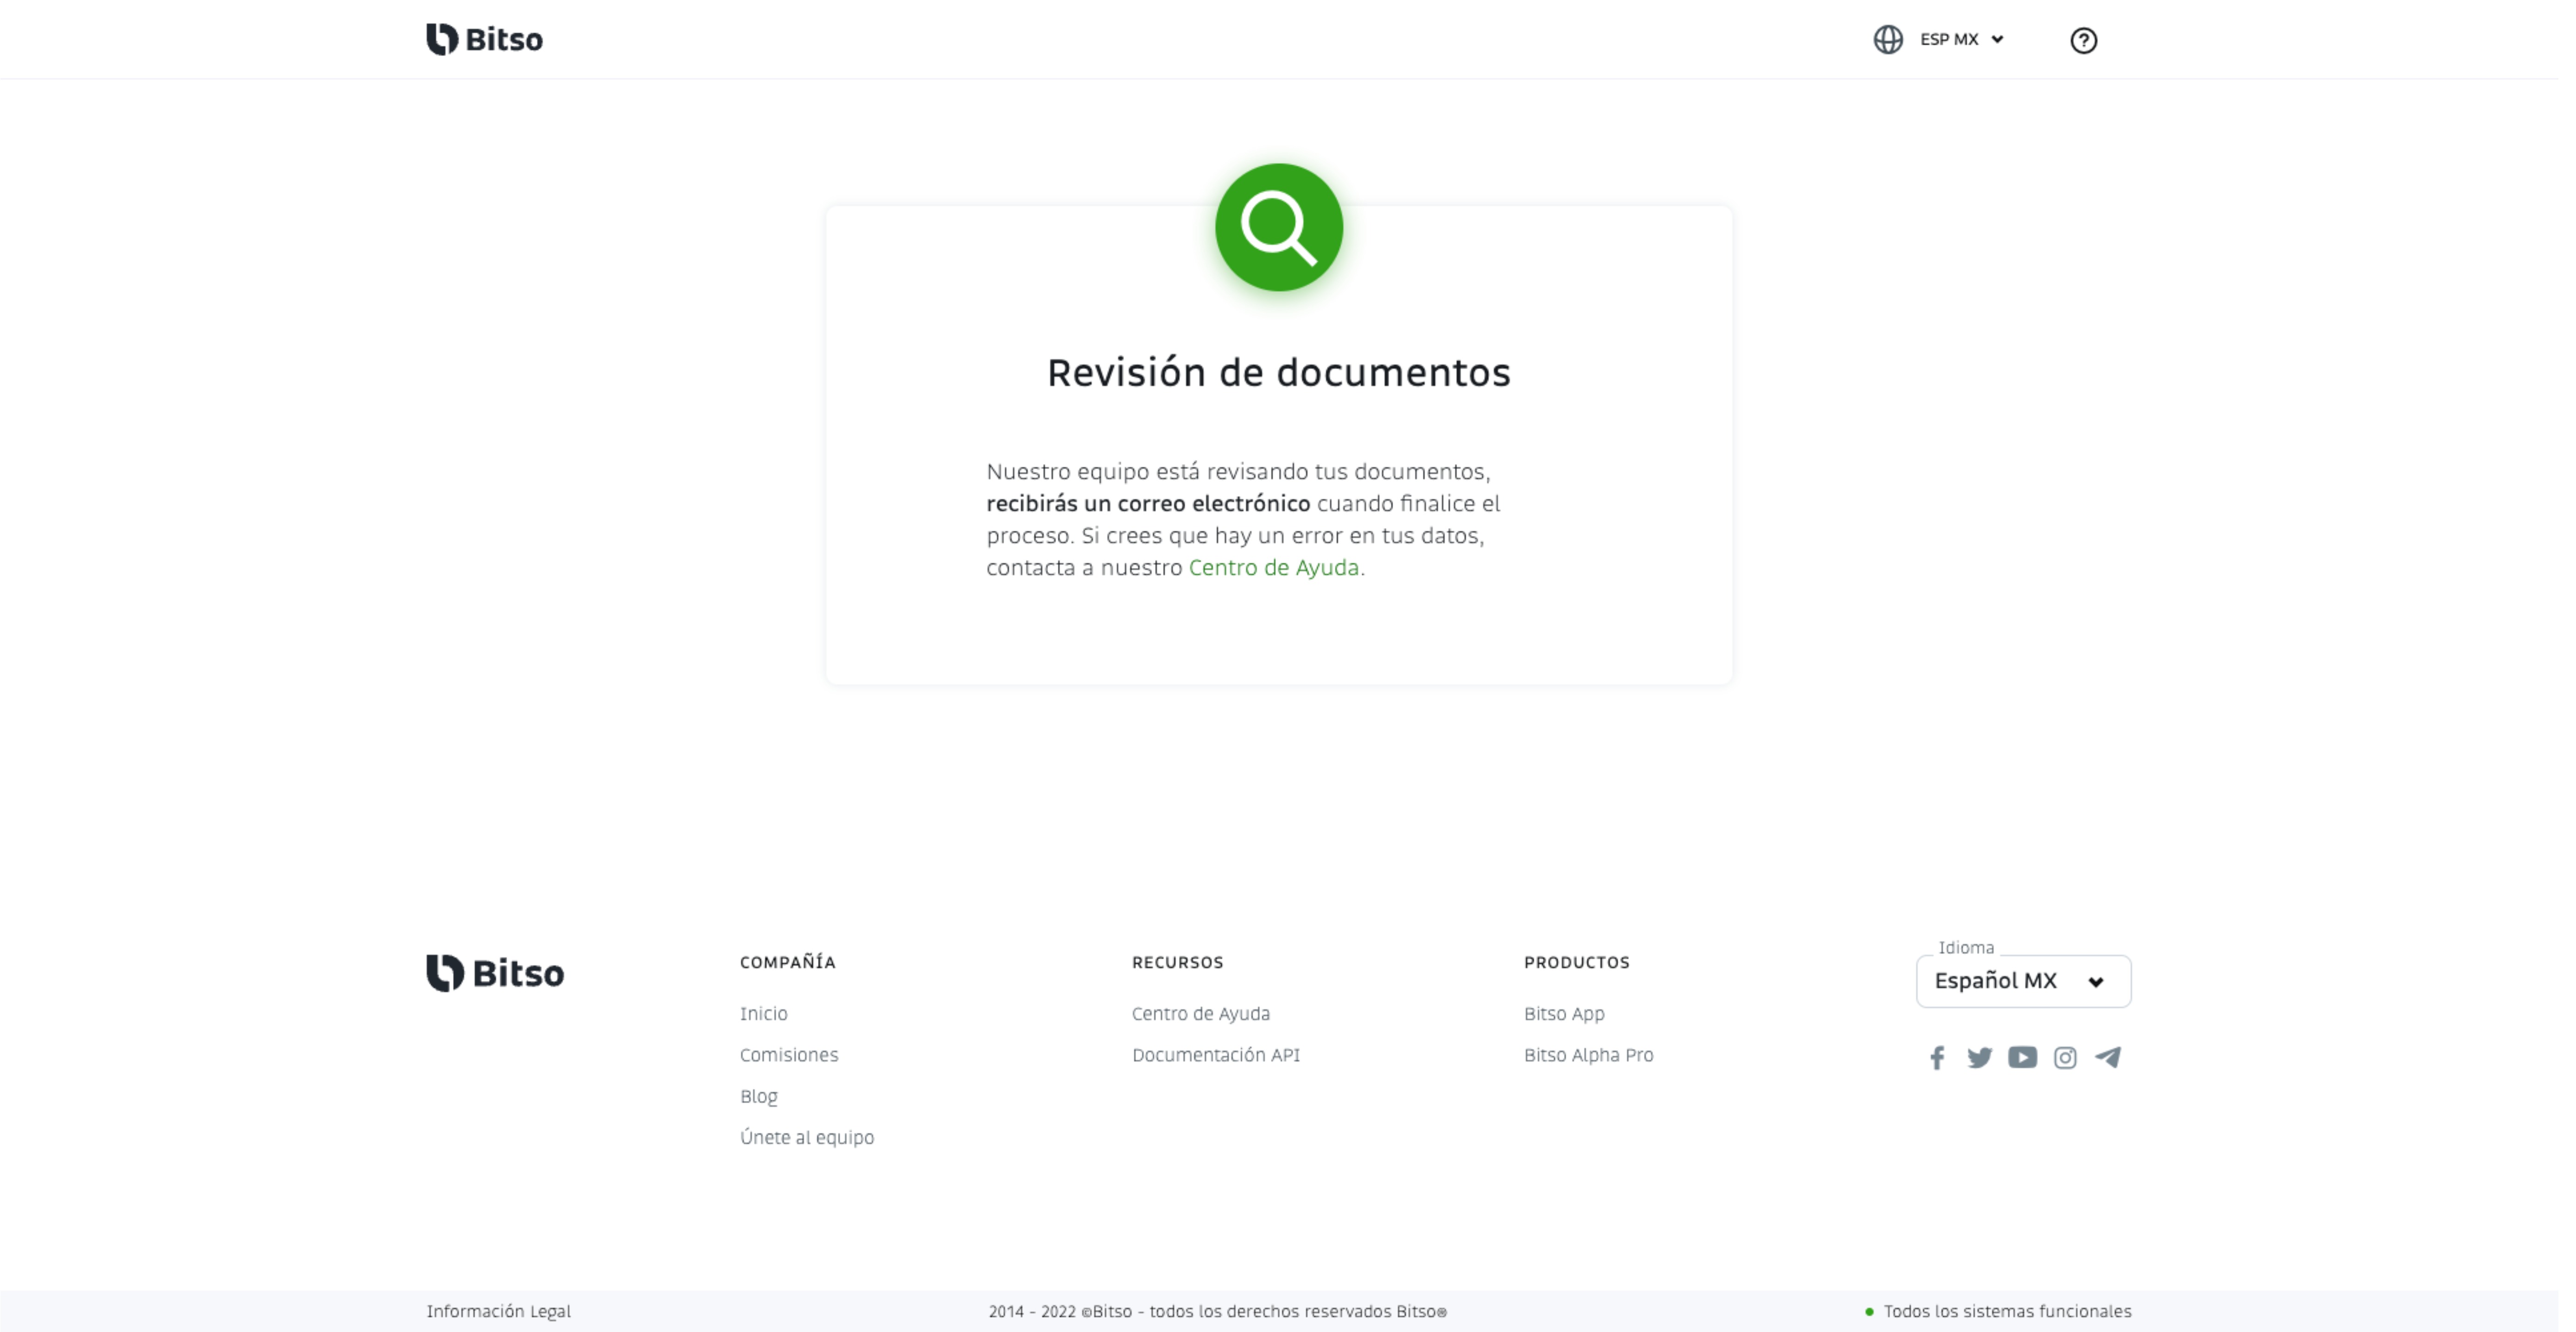Open the green Centro de Ayuda link in the message
The width and height of the screenshot is (2576, 1332).
[x=1273, y=567]
